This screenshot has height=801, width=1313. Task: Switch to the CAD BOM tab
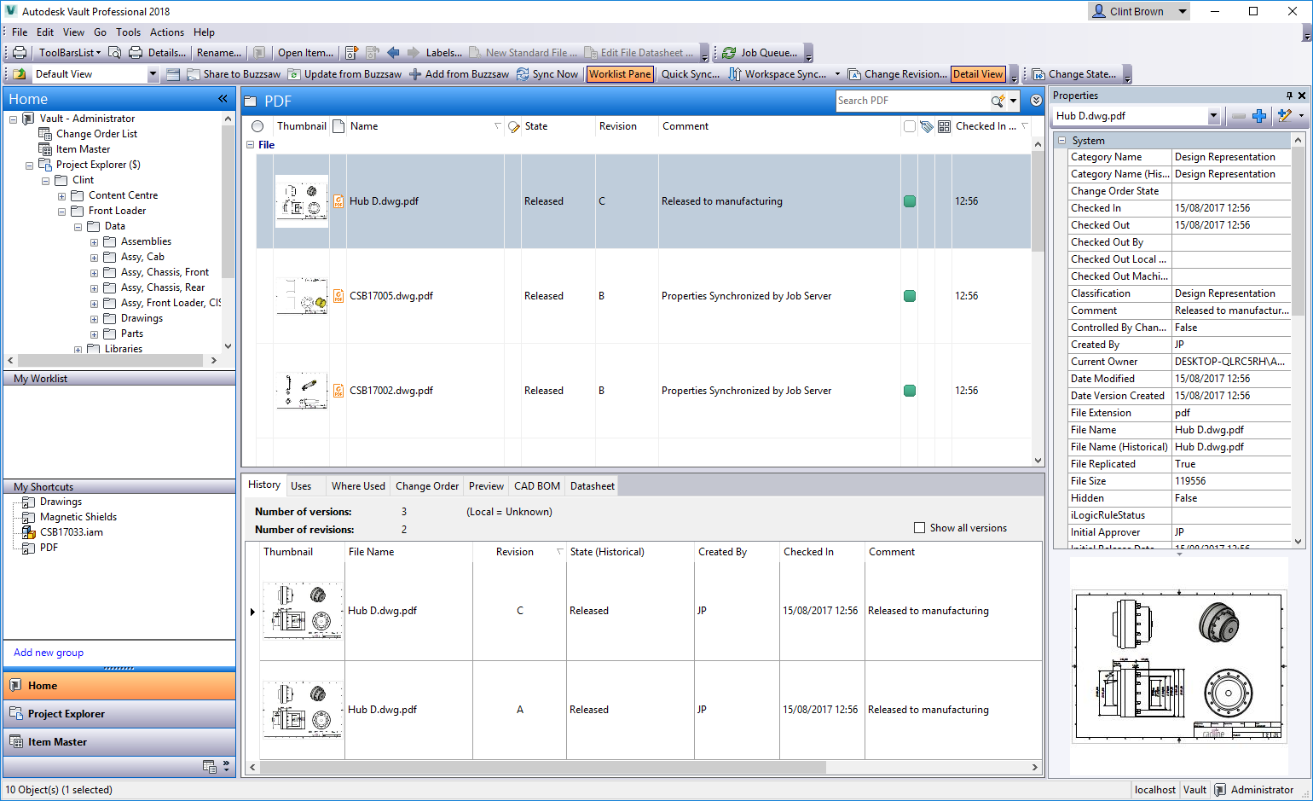(x=537, y=486)
